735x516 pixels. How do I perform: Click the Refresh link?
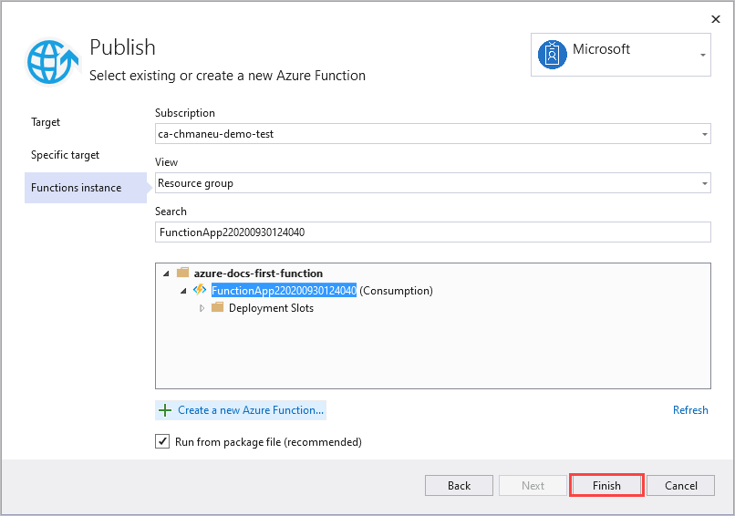coord(690,410)
